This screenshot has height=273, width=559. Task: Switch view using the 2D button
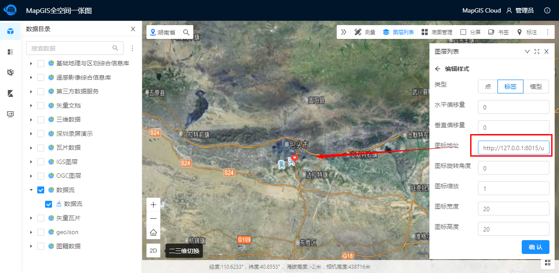click(x=153, y=251)
